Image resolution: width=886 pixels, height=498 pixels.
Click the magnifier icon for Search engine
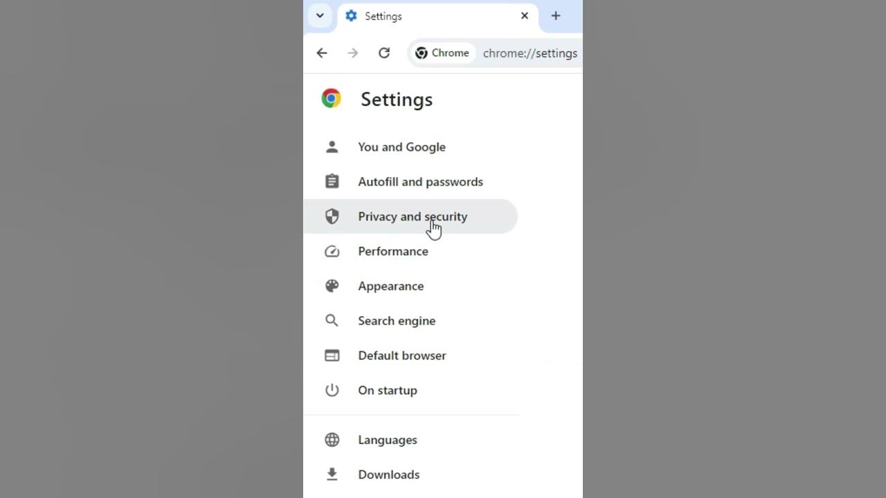point(332,320)
